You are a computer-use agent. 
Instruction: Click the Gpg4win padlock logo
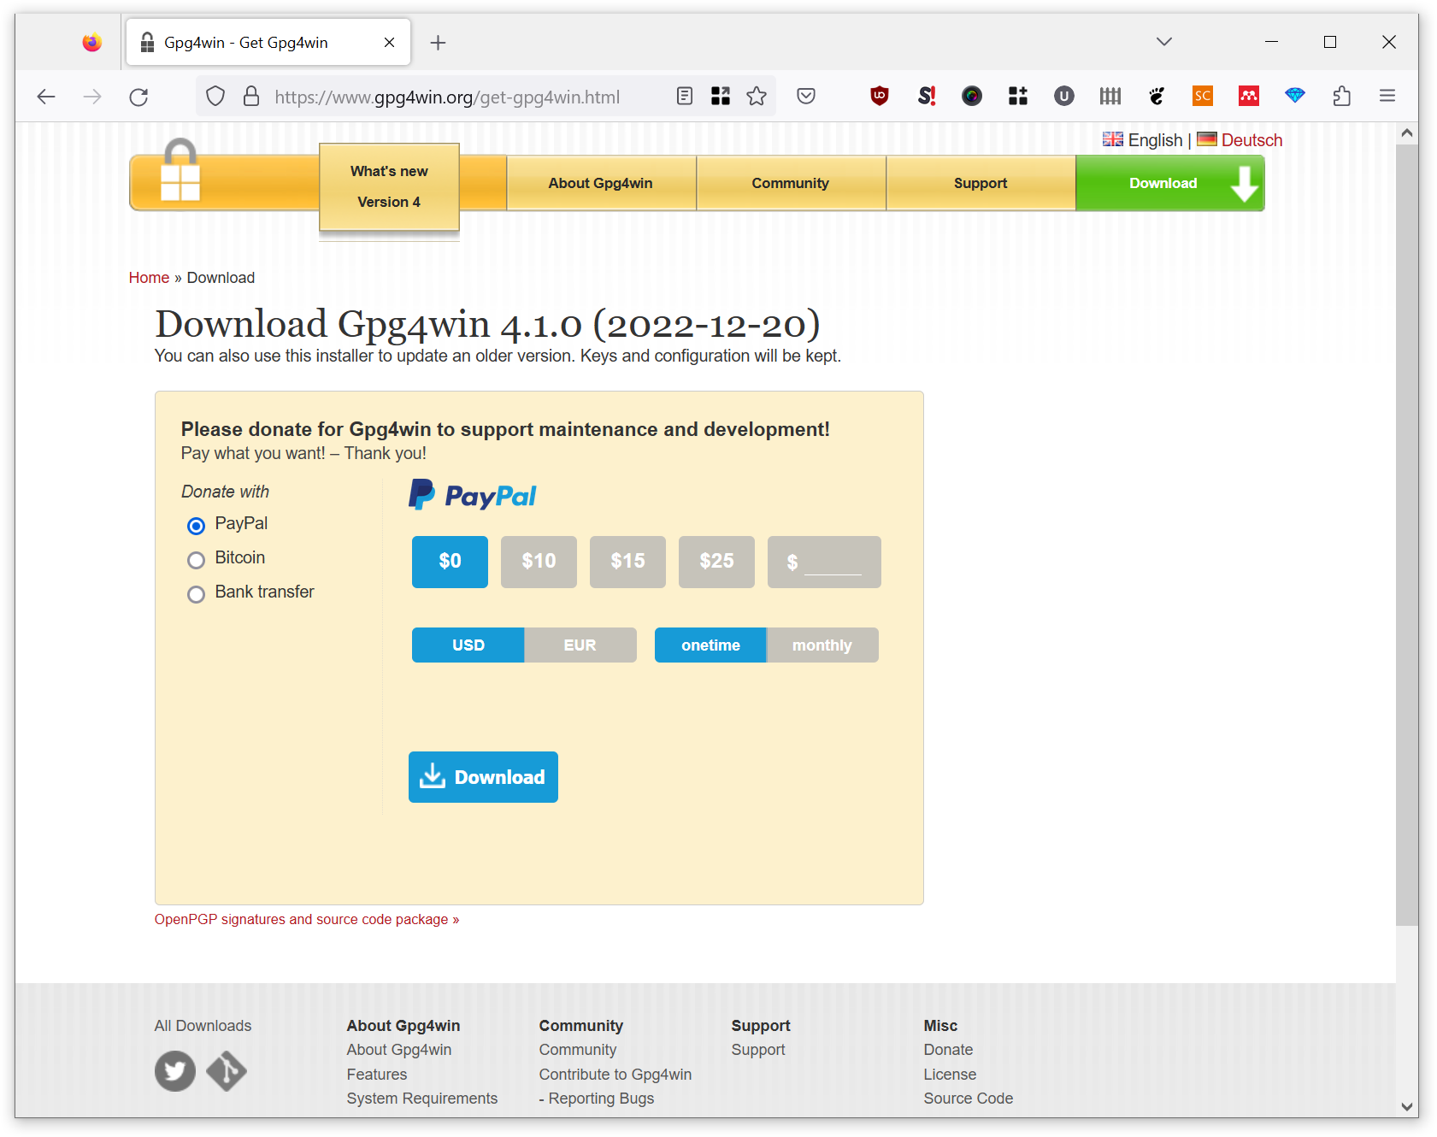180,171
